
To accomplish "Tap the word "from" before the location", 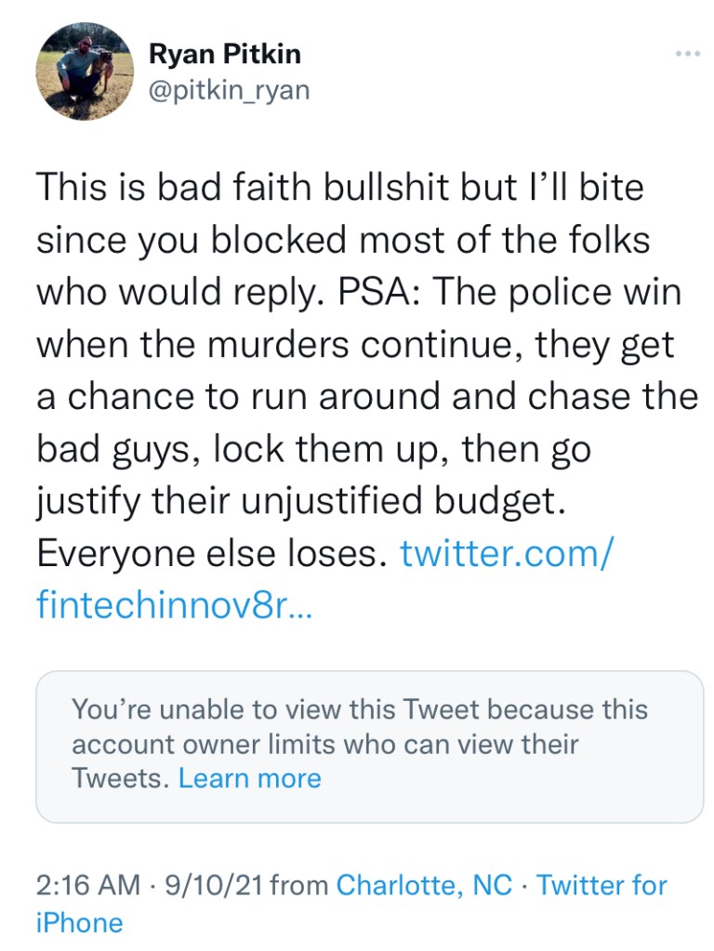I will [x=298, y=884].
